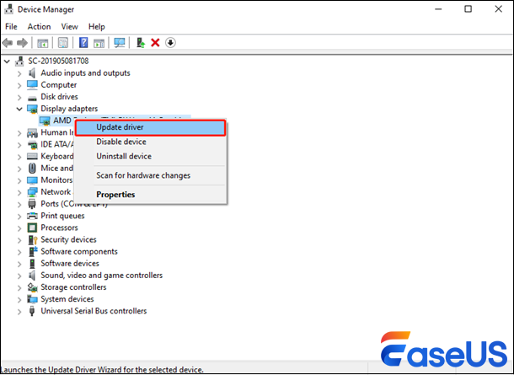Image resolution: width=514 pixels, height=375 pixels.
Task: Click the Forward arrow toolbar icon
Action: click(x=22, y=43)
